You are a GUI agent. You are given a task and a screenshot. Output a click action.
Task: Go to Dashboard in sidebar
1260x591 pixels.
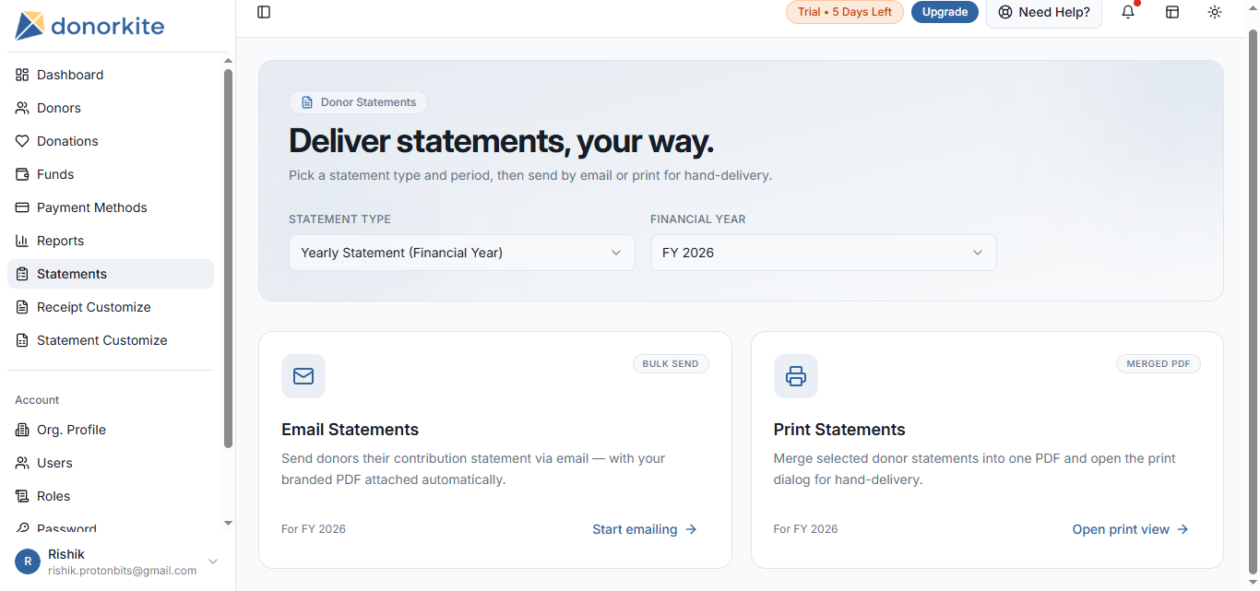(x=111, y=75)
